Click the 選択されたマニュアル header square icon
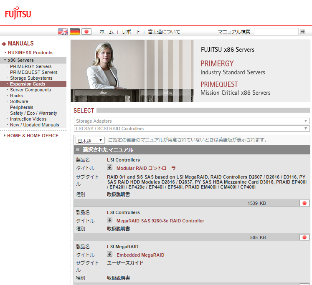Image resolution: width=312 pixels, height=285 pixels. coord(78,150)
